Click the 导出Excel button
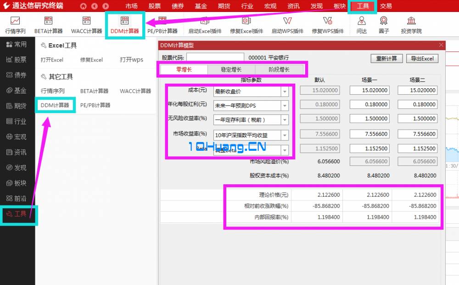The height and width of the screenshot is (285, 459). (x=422, y=58)
